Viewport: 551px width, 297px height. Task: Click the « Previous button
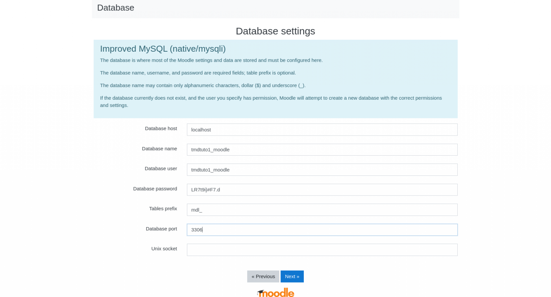tap(263, 276)
